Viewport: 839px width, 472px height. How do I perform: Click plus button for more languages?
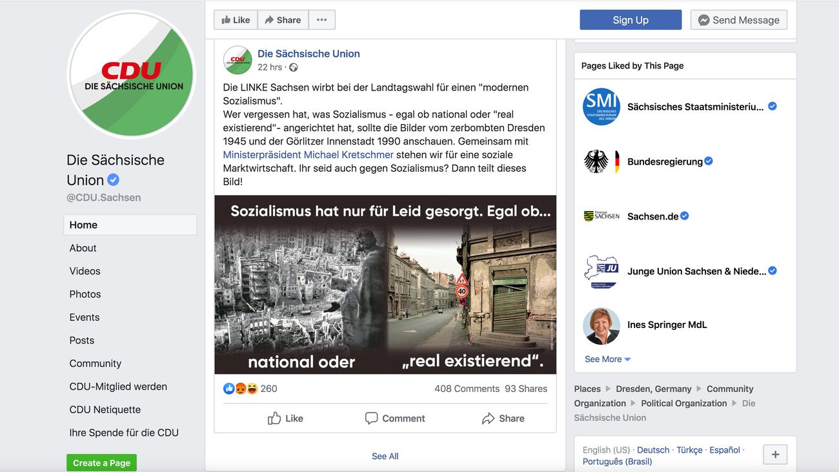pyautogui.click(x=775, y=455)
